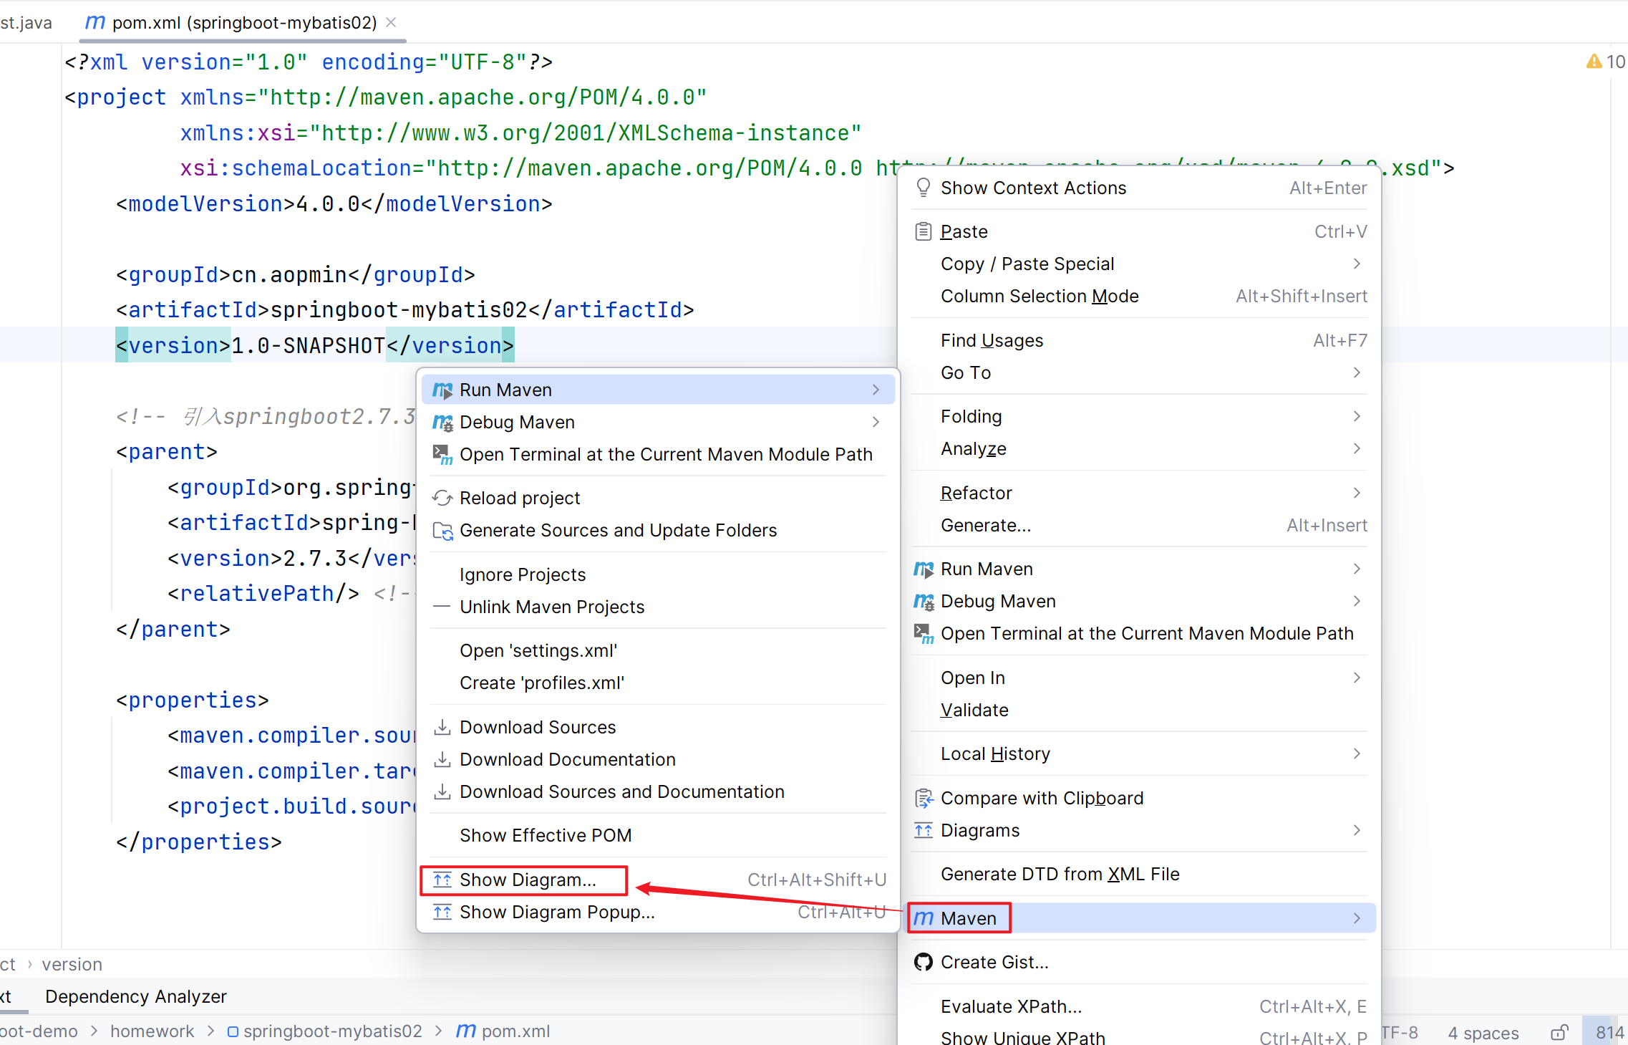Click the terminal icon in the main context menu
Image resolution: width=1628 pixels, height=1045 pixels.
[x=924, y=634]
